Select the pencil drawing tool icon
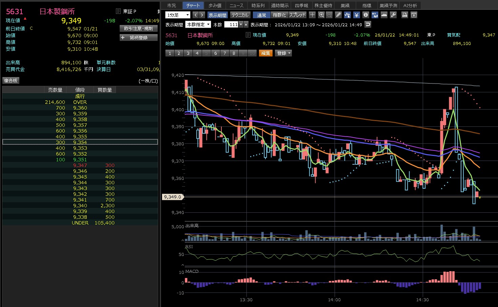The width and height of the screenshot is (498, 307). [338, 15]
